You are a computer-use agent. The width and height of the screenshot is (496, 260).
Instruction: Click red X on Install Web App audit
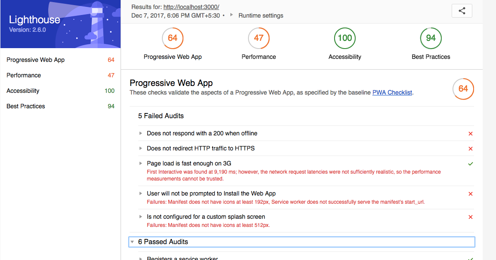point(470,194)
